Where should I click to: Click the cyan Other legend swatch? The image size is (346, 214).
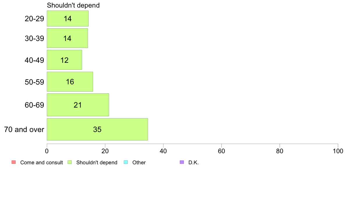click(x=126, y=162)
